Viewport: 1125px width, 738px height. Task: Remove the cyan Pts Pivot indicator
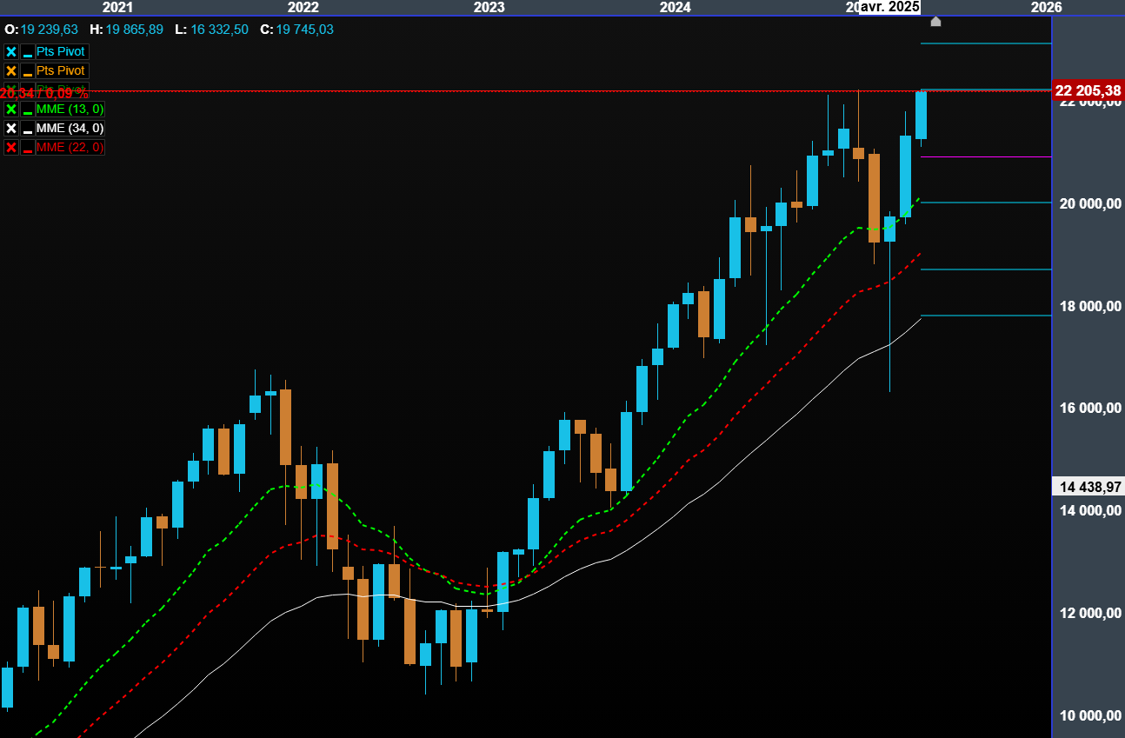pyautogui.click(x=11, y=51)
